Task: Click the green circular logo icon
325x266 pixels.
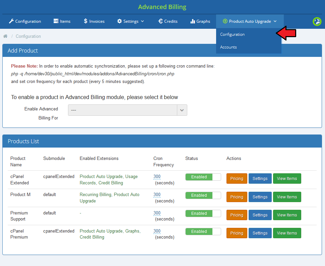Action: click(x=317, y=21)
